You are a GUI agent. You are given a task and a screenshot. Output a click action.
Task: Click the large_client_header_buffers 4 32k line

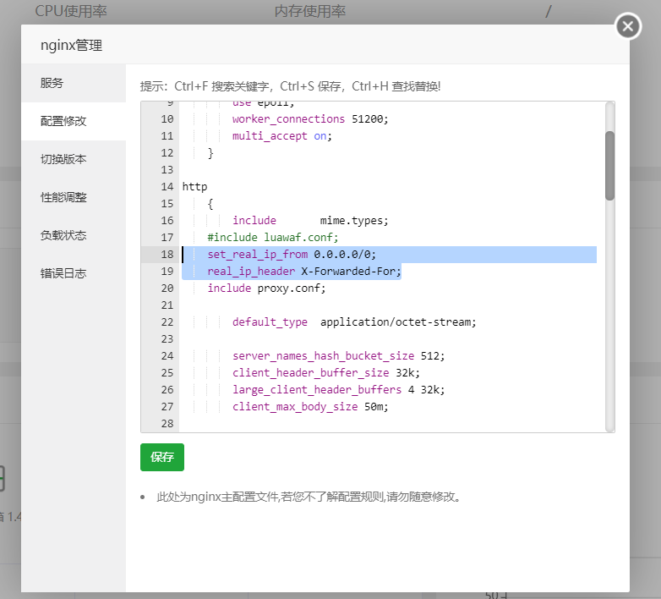[x=338, y=390]
